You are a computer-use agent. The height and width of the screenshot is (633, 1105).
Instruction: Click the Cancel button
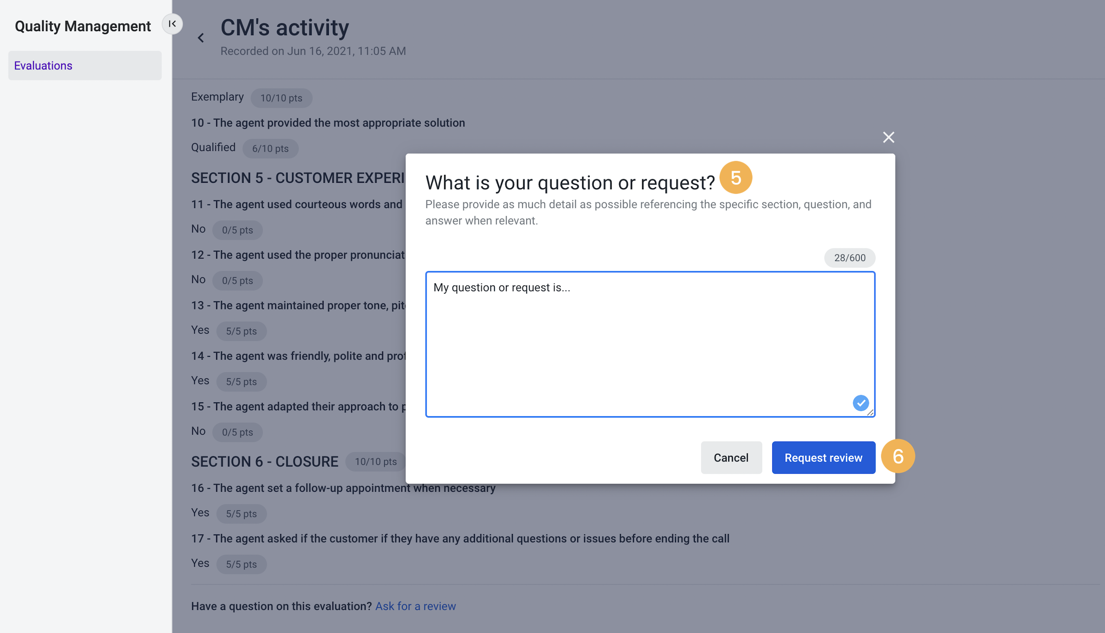click(x=731, y=457)
